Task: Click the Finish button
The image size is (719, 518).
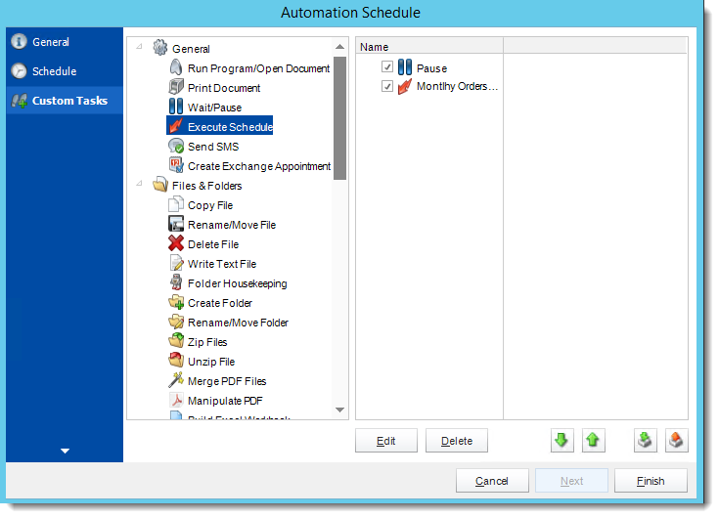Action: coord(651,481)
